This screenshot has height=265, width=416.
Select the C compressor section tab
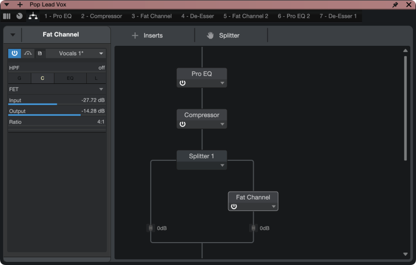pyautogui.click(x=43, y=78)
